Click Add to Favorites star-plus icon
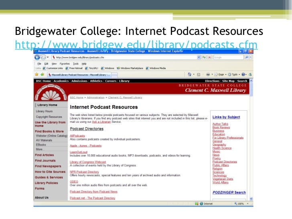292x219 pixels. coord(43,75)
